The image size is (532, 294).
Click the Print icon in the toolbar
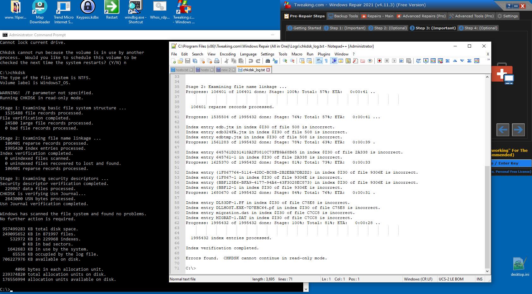pyautogui.click(x=217, y=61)
